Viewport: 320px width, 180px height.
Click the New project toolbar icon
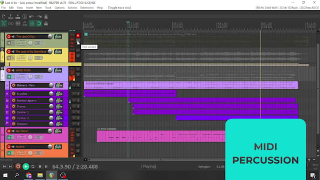point(4,16)
